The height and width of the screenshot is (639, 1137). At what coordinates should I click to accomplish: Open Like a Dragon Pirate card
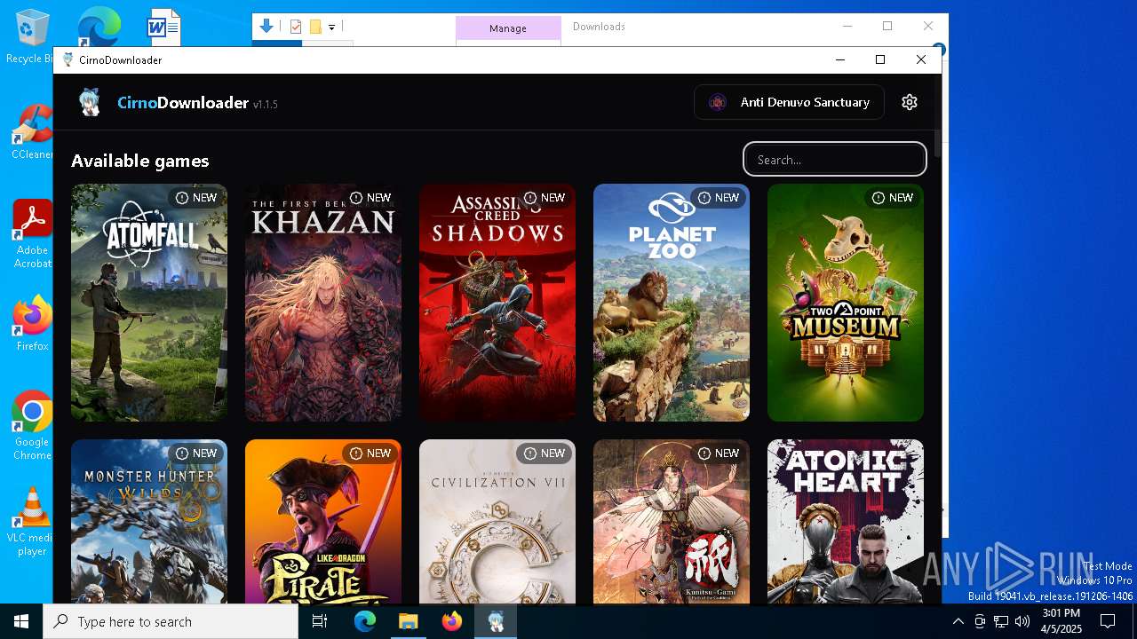coord(323,522)
